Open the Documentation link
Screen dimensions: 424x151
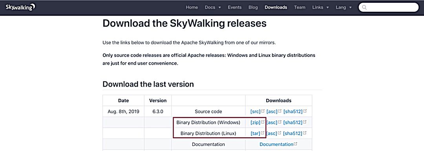[276, 144]
